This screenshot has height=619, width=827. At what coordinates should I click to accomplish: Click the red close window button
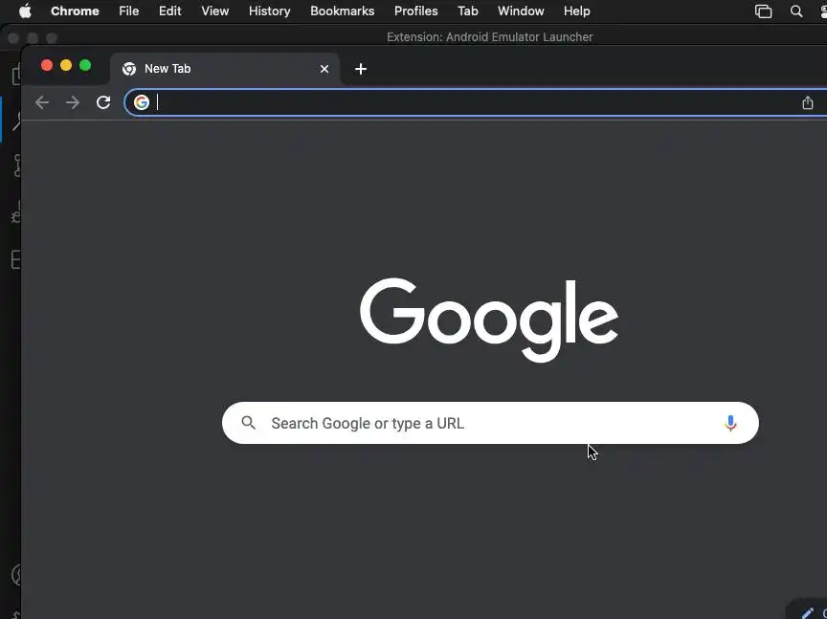(x=47, y=65)
